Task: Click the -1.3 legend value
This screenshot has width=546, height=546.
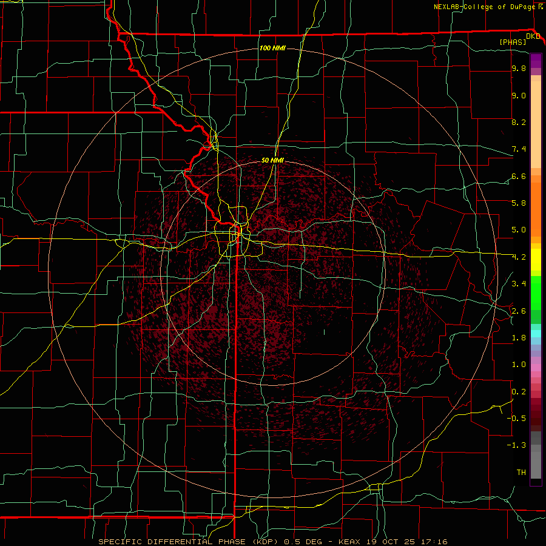Action: tap(516, 445)
